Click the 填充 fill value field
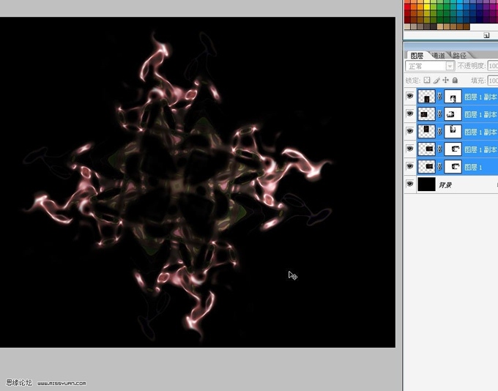This screenshot has height=391, width=498. point(493,81)
